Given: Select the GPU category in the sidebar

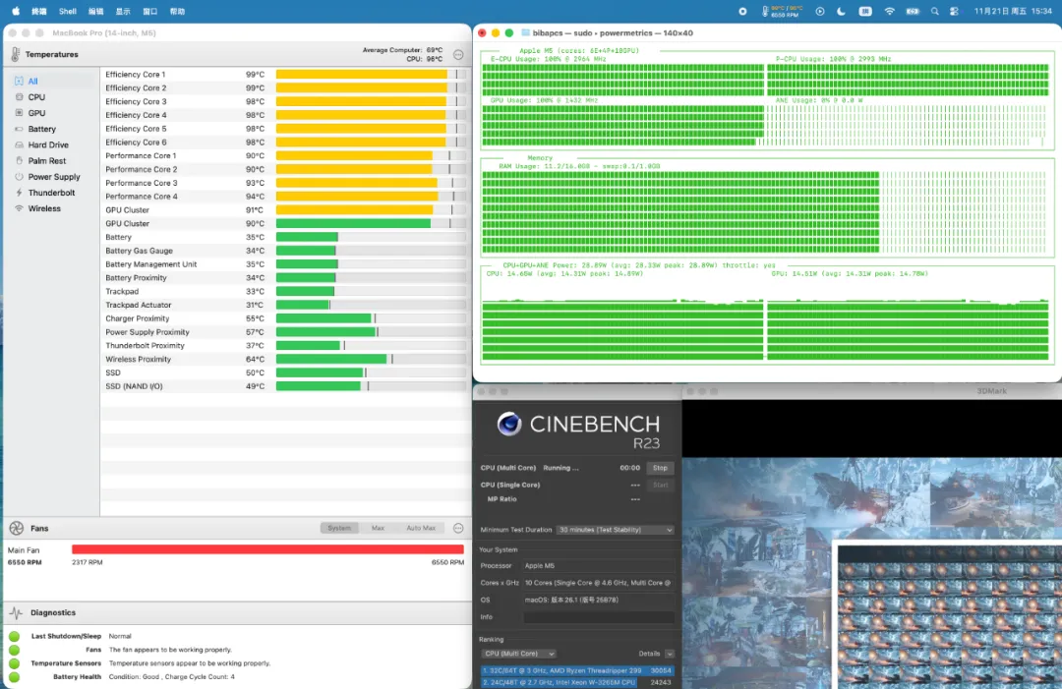Looking at the screenshot, I should (36, 113).
